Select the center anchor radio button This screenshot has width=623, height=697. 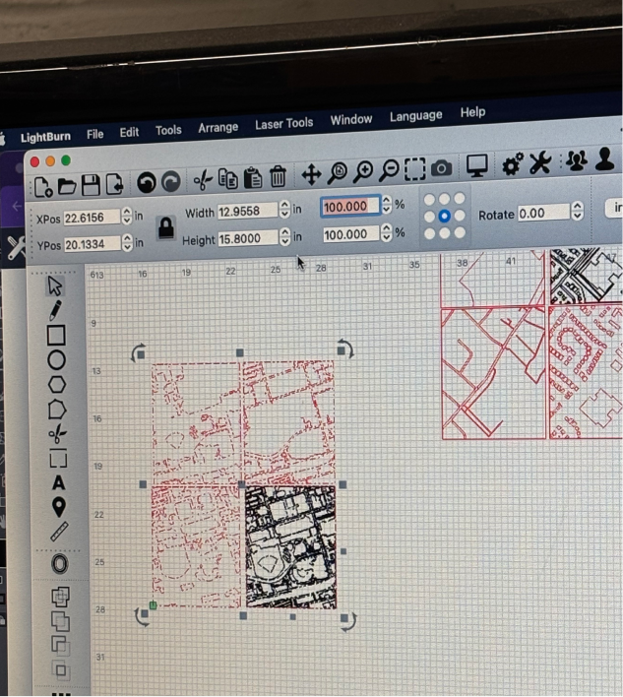tap(444, 216)
